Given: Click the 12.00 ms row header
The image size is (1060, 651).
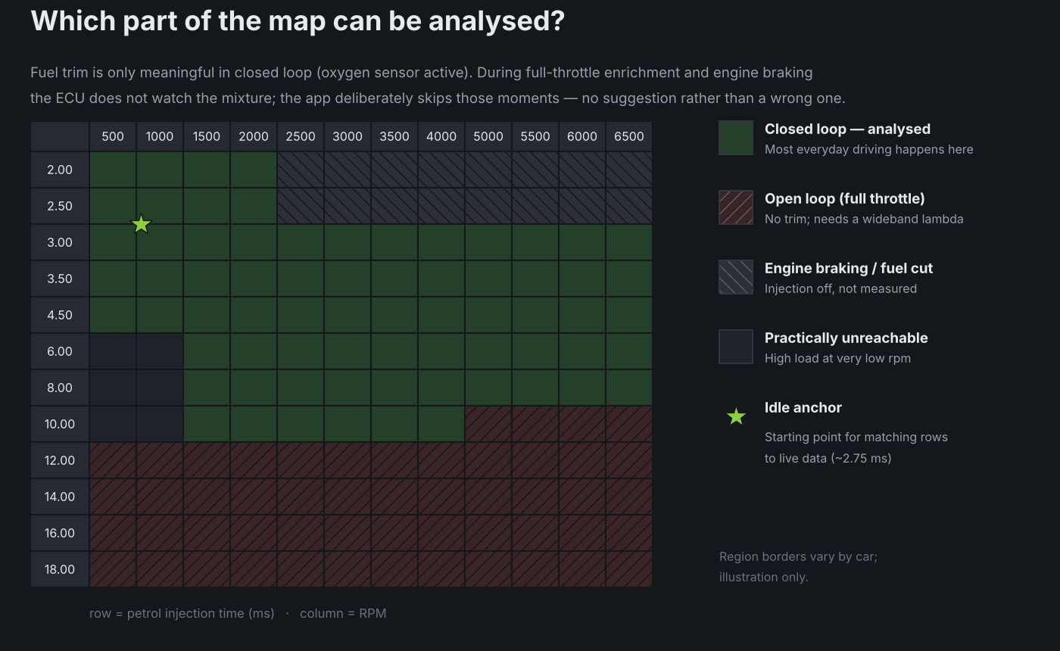Looking at the screenshot, I should tap(60, 460).
